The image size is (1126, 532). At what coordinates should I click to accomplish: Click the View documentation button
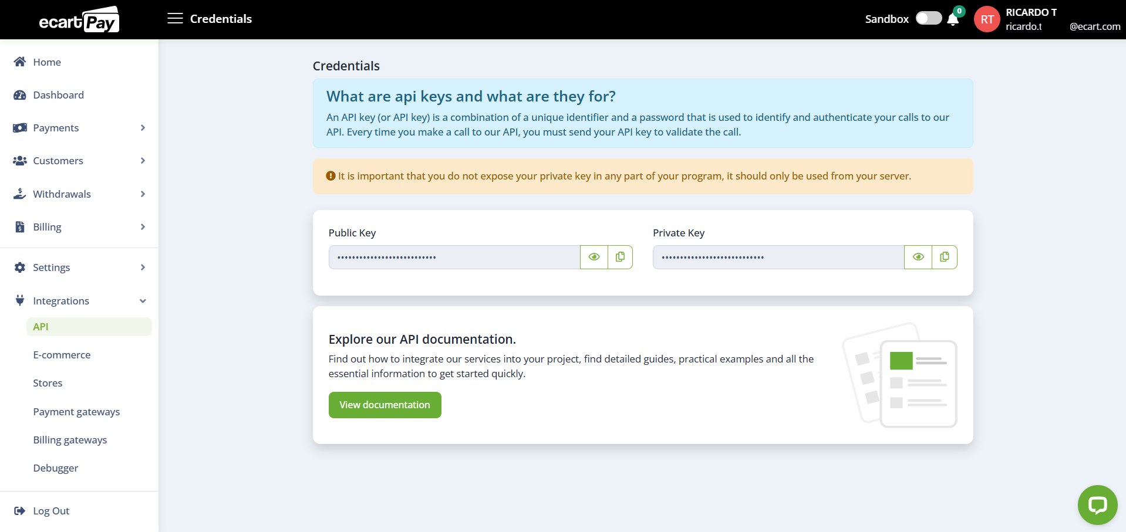(385, 405)
